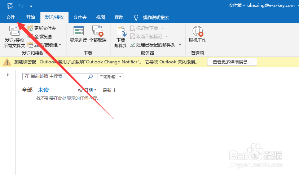Click the send/receive quick access icon
The image size is (299, 175).
click(10, 6)
